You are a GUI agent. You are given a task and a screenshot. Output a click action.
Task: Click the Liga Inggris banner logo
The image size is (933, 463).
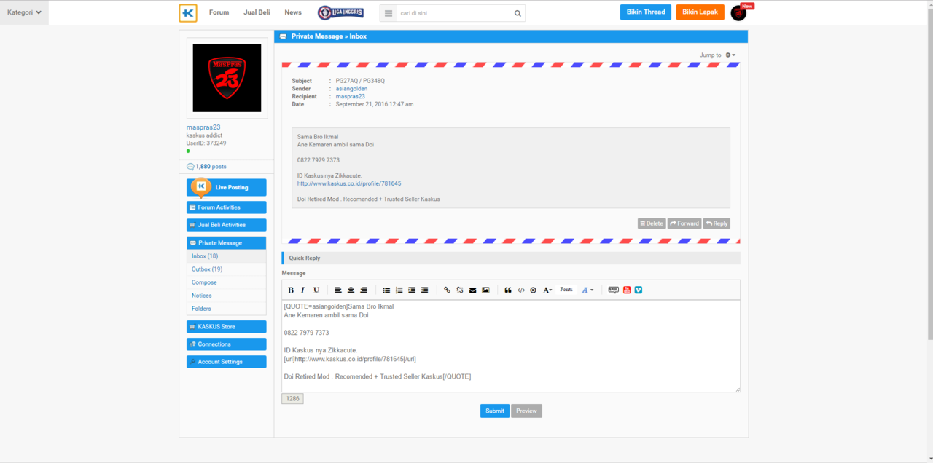340,12
